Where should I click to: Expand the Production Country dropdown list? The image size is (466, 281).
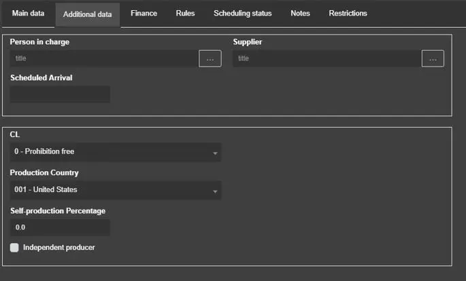point(109,190)
